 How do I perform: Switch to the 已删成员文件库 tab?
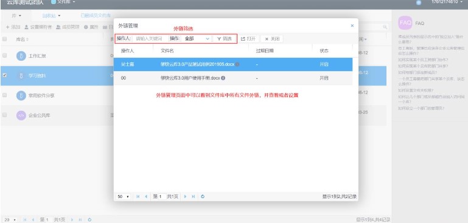click(96, 16)
